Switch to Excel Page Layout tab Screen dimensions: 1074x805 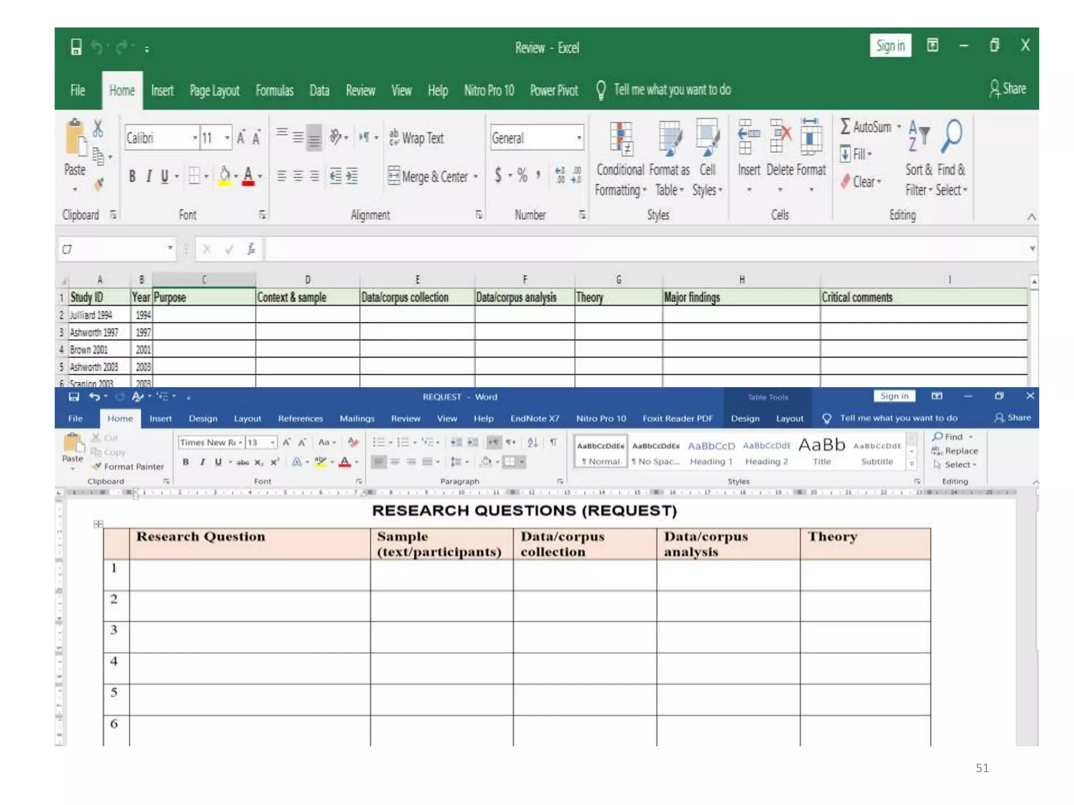pyautogui.click(x=214, y=91)
